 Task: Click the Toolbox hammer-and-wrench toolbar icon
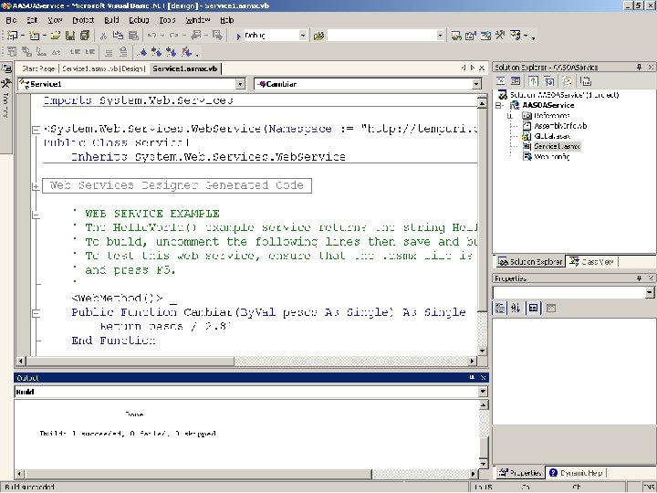[x=500, y=36]
